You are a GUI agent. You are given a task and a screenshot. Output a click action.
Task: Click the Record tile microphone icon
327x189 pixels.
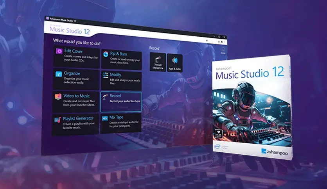pyautogui.click(x=105, y=96)
